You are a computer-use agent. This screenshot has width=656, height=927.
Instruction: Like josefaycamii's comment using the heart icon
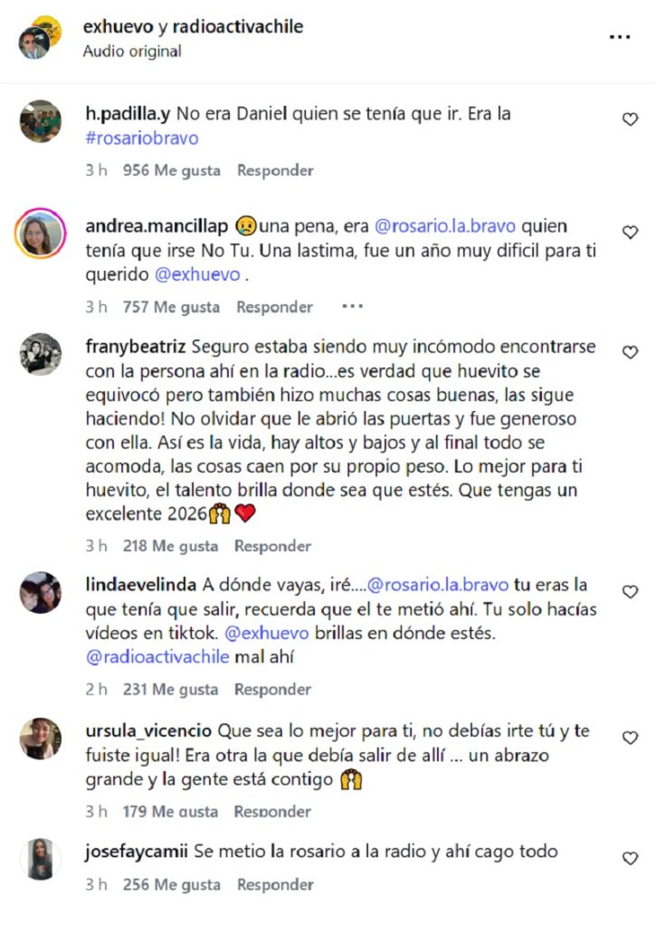tap(630, 857)
